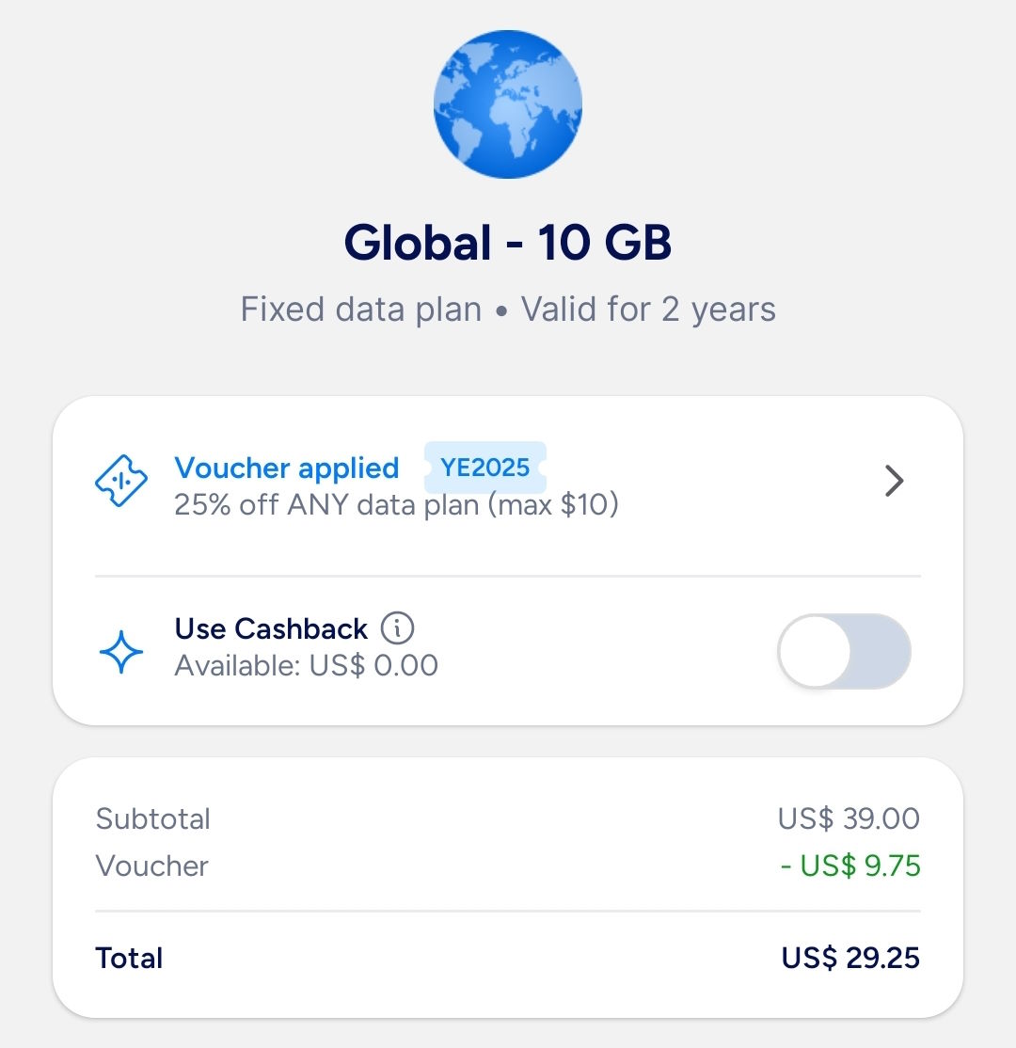The width and height of the screenshot is (1016, 1048).
Task: Click the Subtotal label
Action: click(x=153, y=818)
